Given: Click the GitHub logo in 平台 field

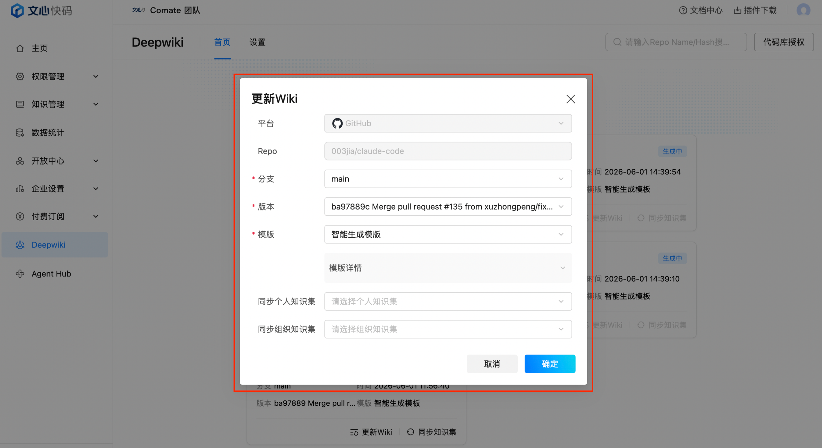Looking at the screenshot, I should [x=337, y=123].
